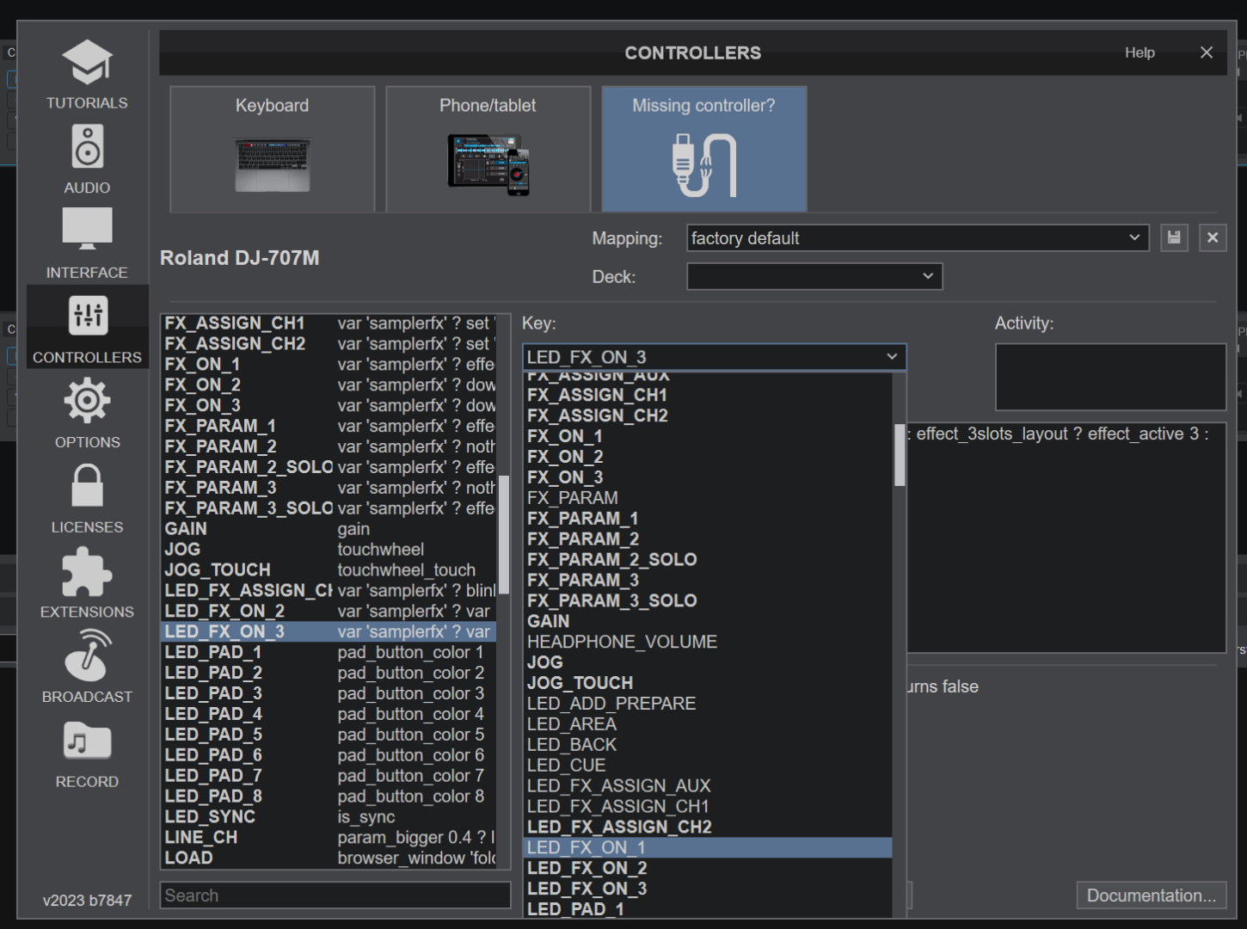Select JOG_TOUCH row in mapping list
The height and width of the screenshot is (929, 1247).
point(330,570)
